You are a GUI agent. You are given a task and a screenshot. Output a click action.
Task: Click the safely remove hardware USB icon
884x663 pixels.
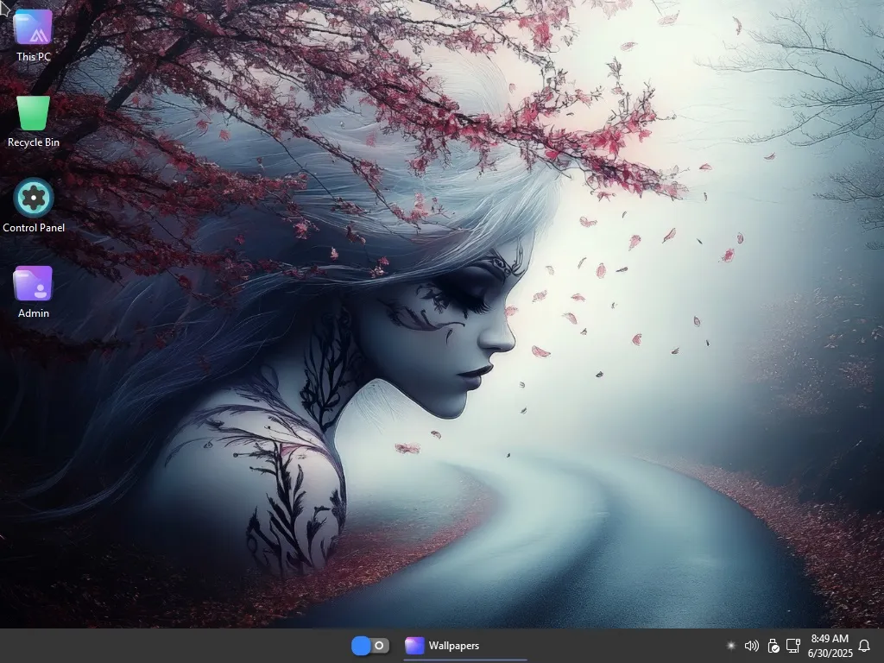[773, 646]
